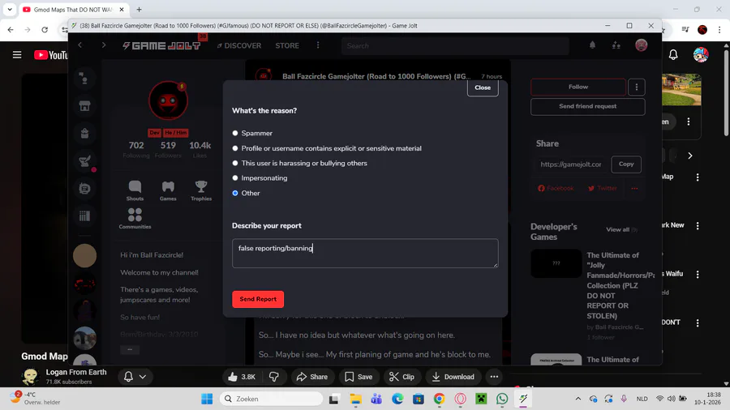Download the YouTube video
The width and height of the screenshot is (730, 410).
click(453, 377)
